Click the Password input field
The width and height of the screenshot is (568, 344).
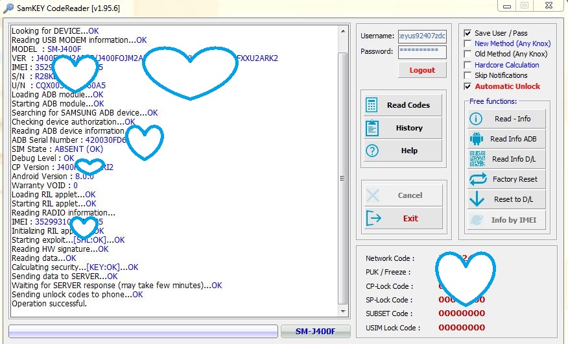click(422, 52)
